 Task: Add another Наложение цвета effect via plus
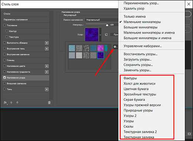[x=47, y=66]
